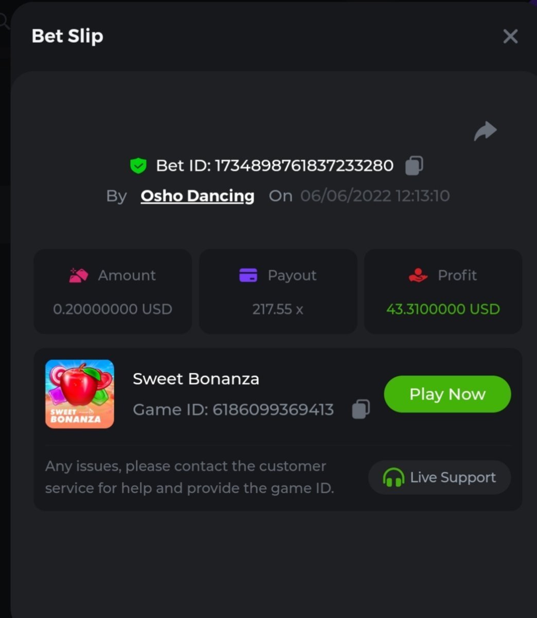Screen dimensions: 537x618
Task: Click the green headphones support icon
Action: pos(393,477)
